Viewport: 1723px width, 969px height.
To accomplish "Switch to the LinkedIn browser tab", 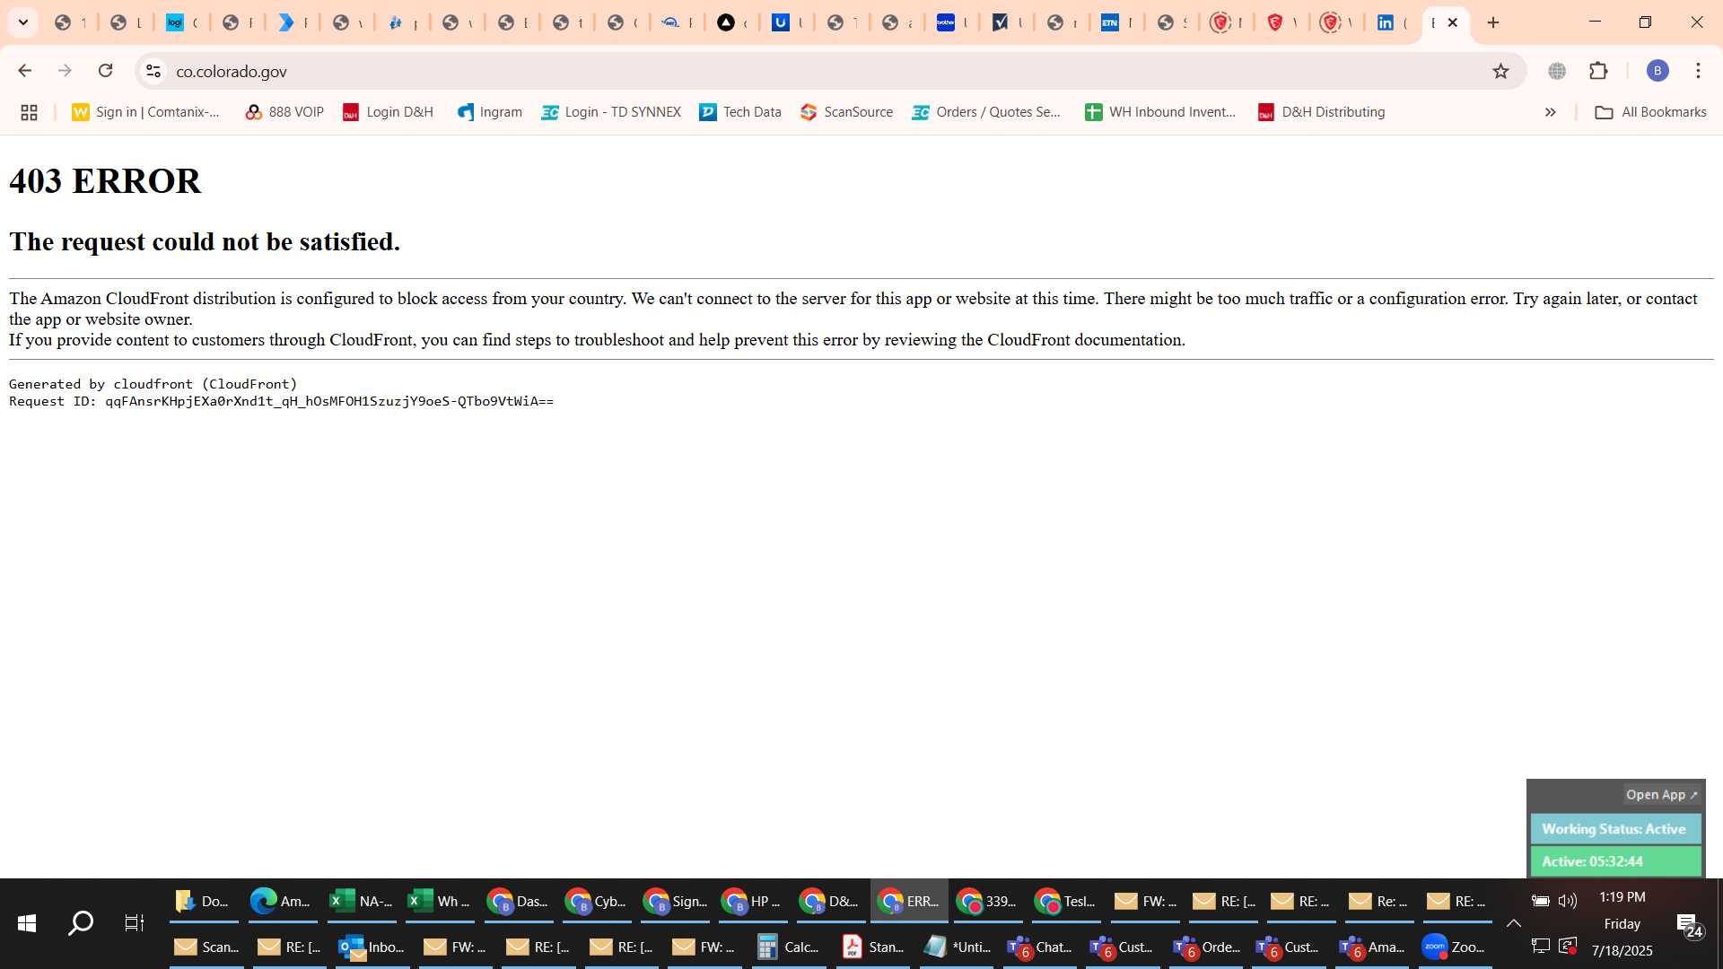I will [1392, 22].
